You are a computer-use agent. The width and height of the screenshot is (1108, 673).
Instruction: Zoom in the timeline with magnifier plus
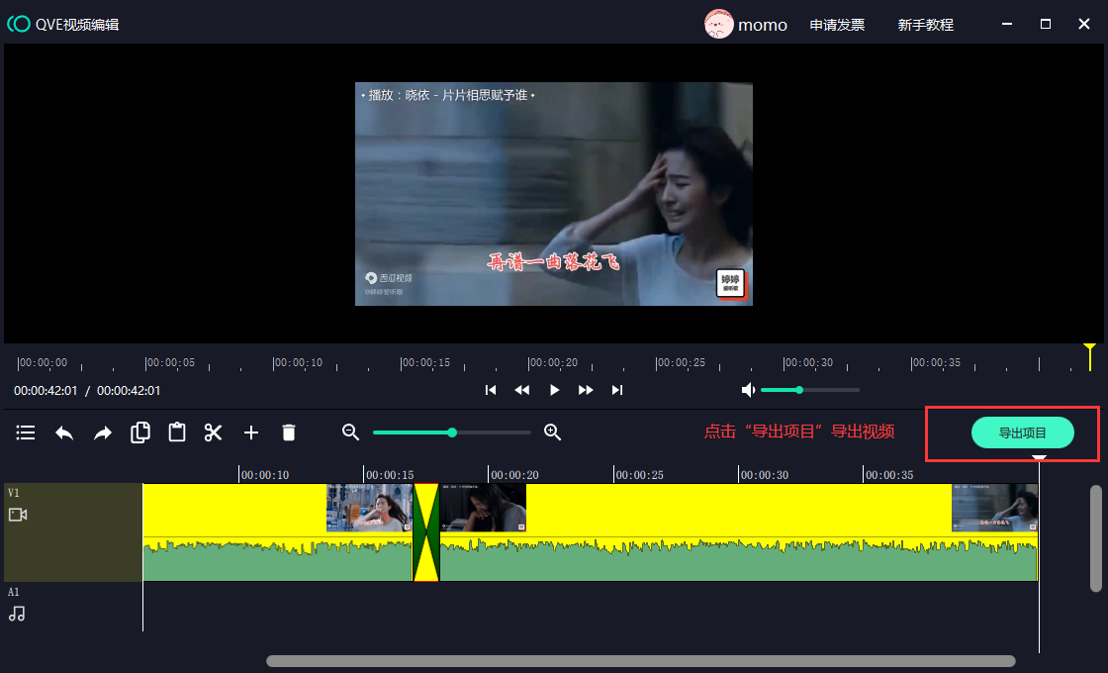pos(553,433)
